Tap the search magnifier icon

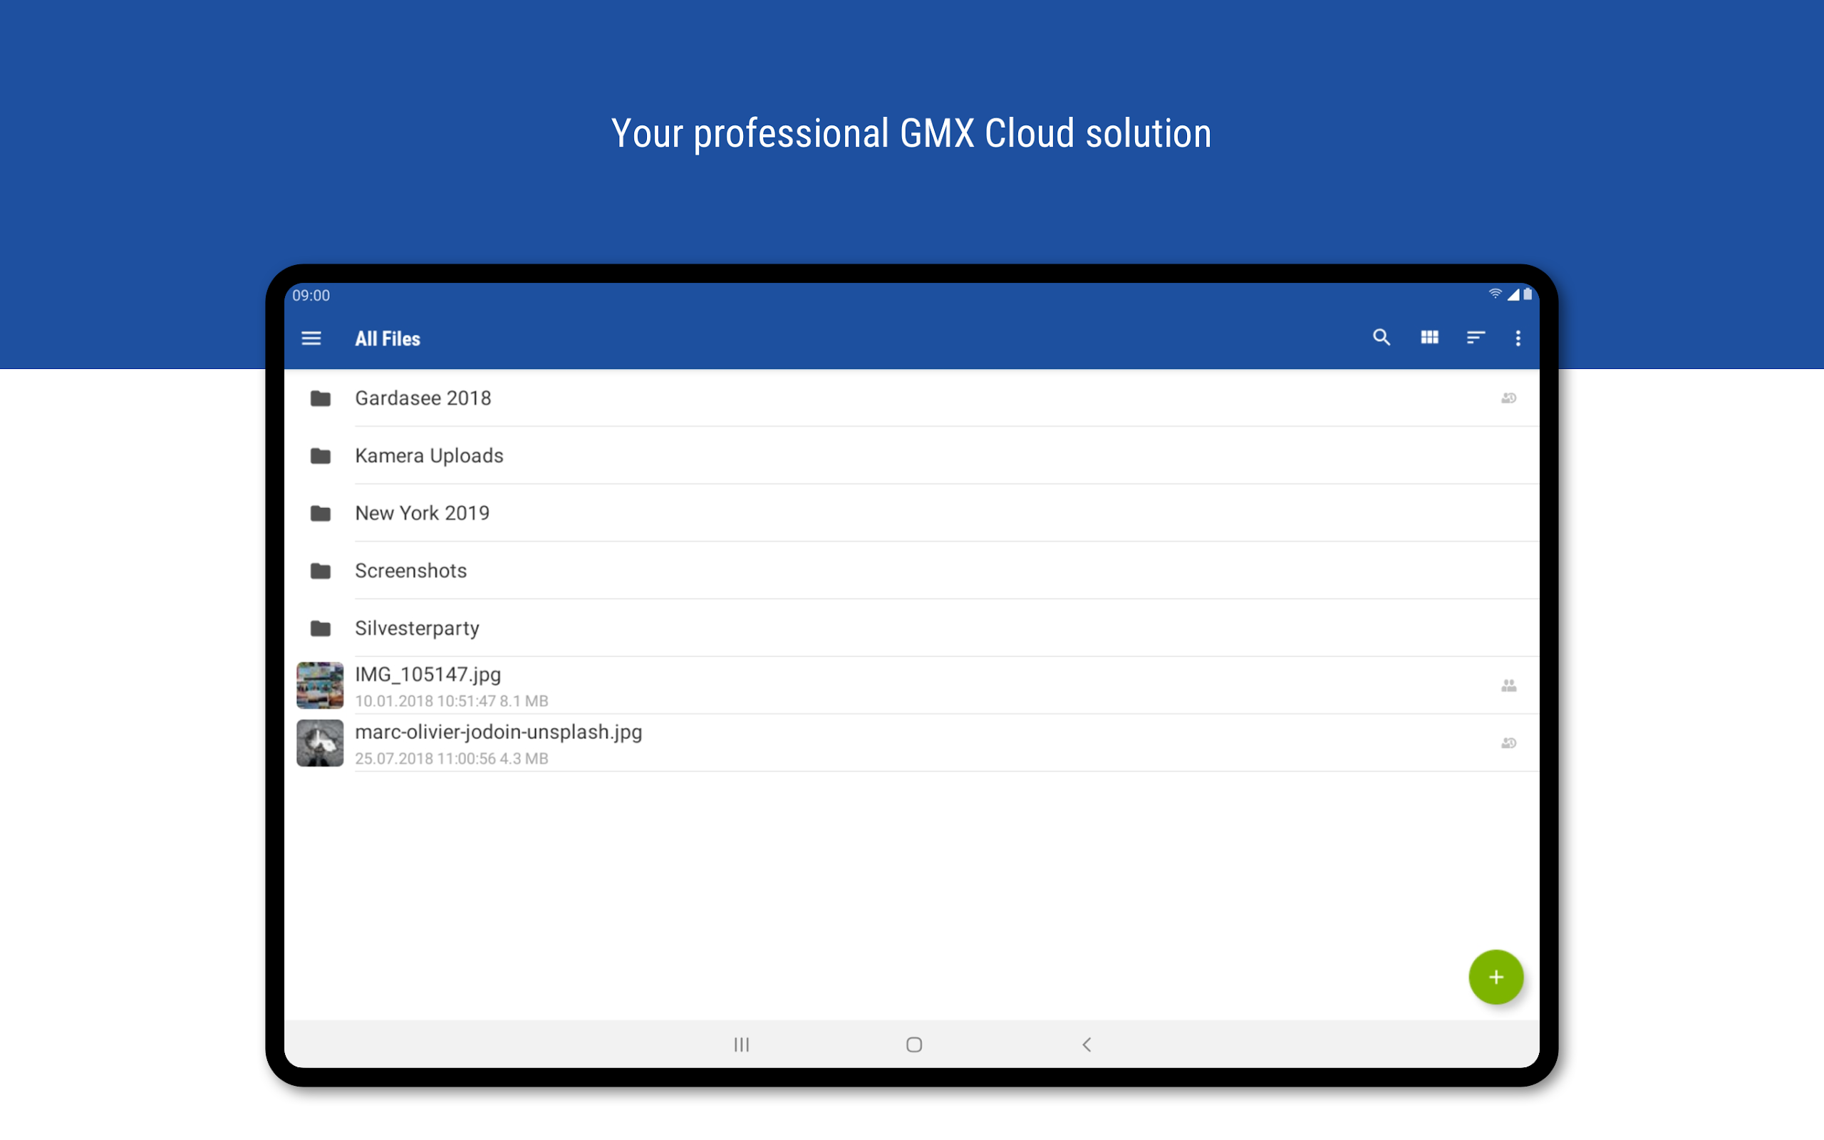[1381, 338]
